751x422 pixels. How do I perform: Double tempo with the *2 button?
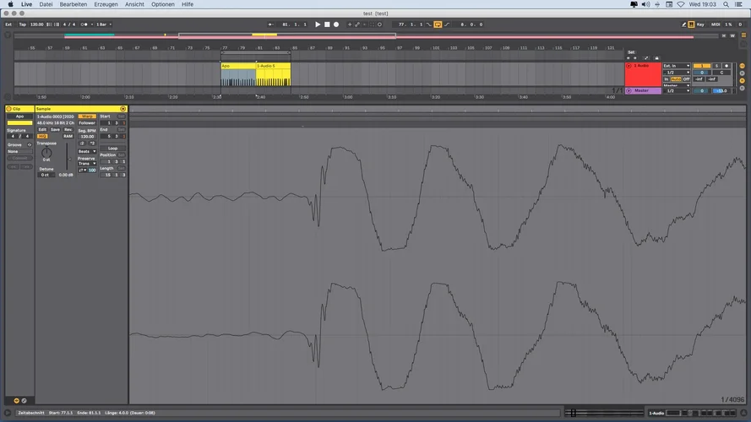(92, 143)
